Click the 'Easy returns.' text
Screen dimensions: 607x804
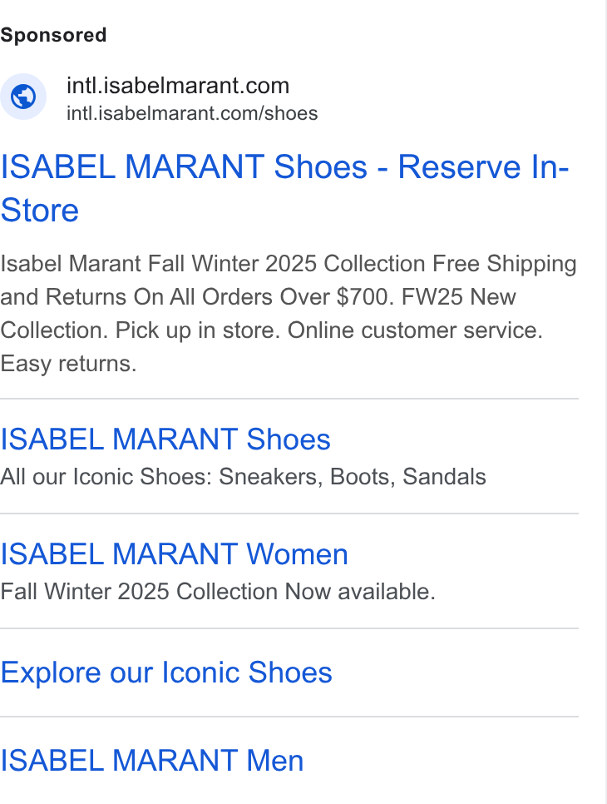click(x=68, y=364)
